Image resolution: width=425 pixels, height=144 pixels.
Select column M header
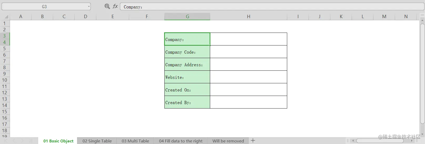coord(384,17)
